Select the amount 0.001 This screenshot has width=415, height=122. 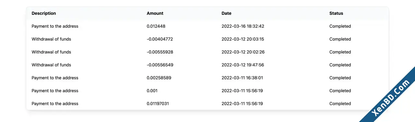152,91
